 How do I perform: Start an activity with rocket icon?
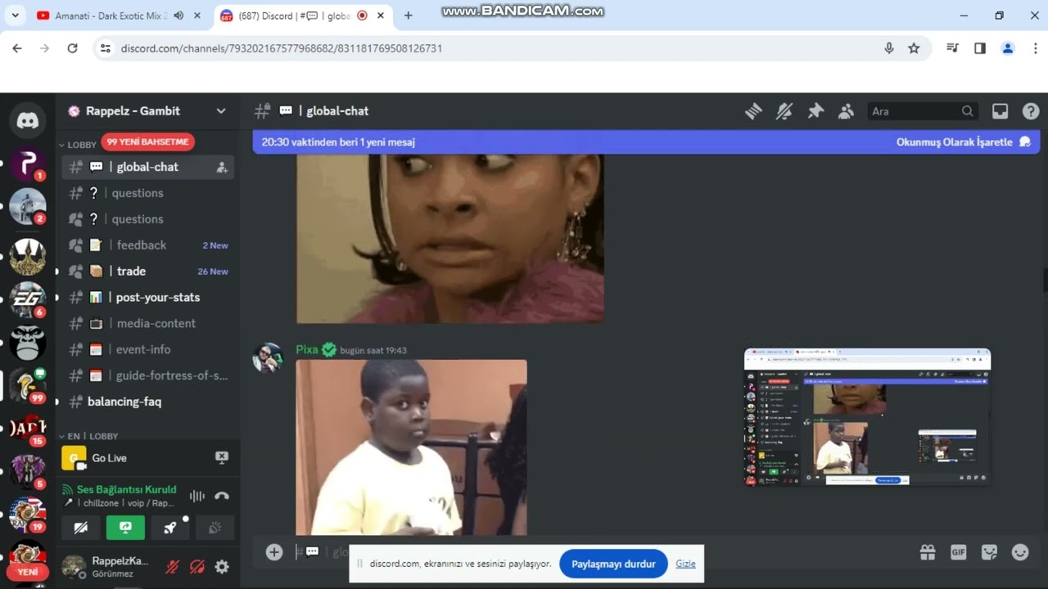169,528
